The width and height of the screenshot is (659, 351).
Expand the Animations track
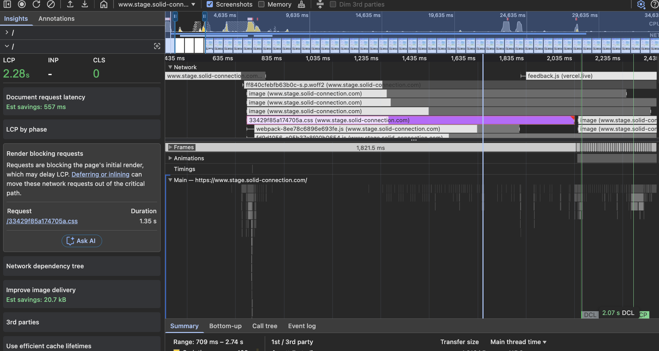pos(170,158)
